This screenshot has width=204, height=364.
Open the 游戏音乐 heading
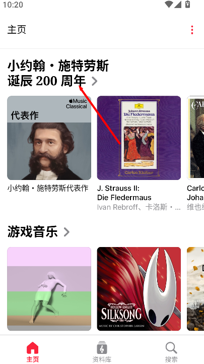pos(32,231)
